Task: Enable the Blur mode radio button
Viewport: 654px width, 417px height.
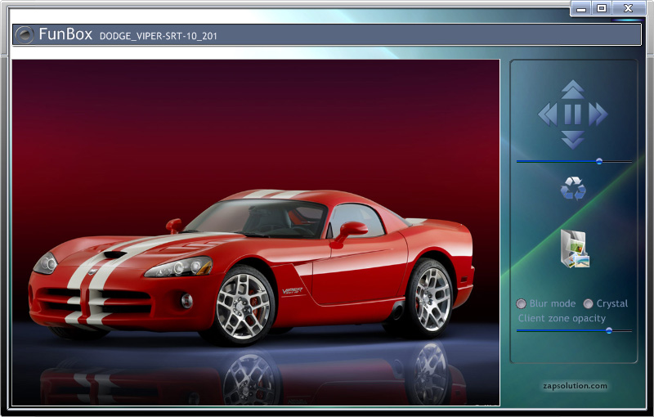Action: coord(521,303)
